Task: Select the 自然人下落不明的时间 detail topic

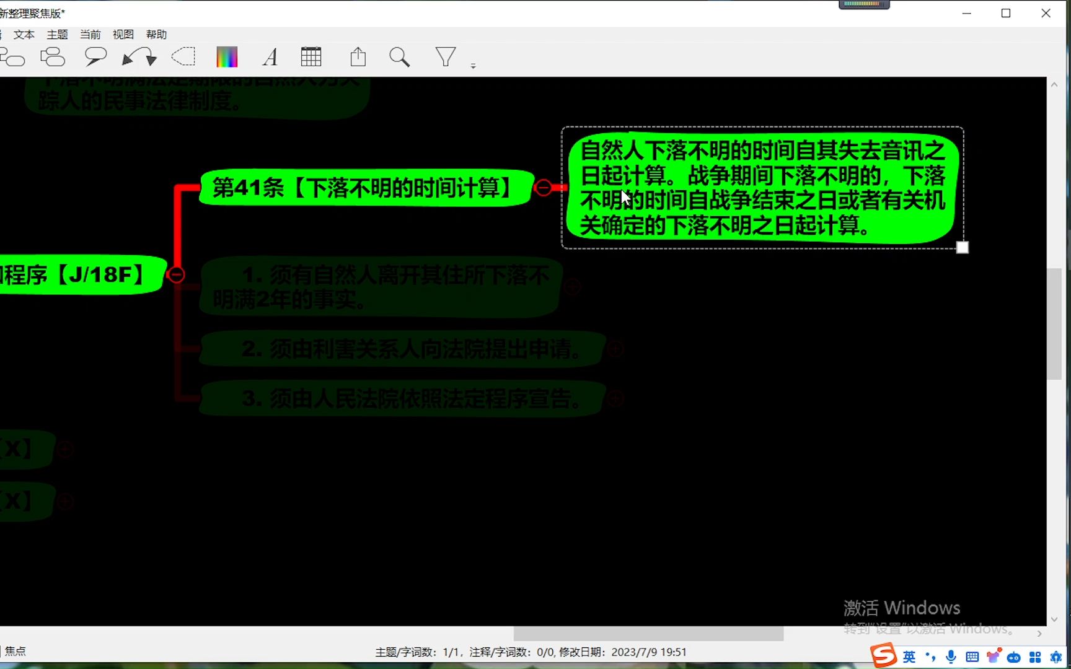Action: (x=762, y=188)
